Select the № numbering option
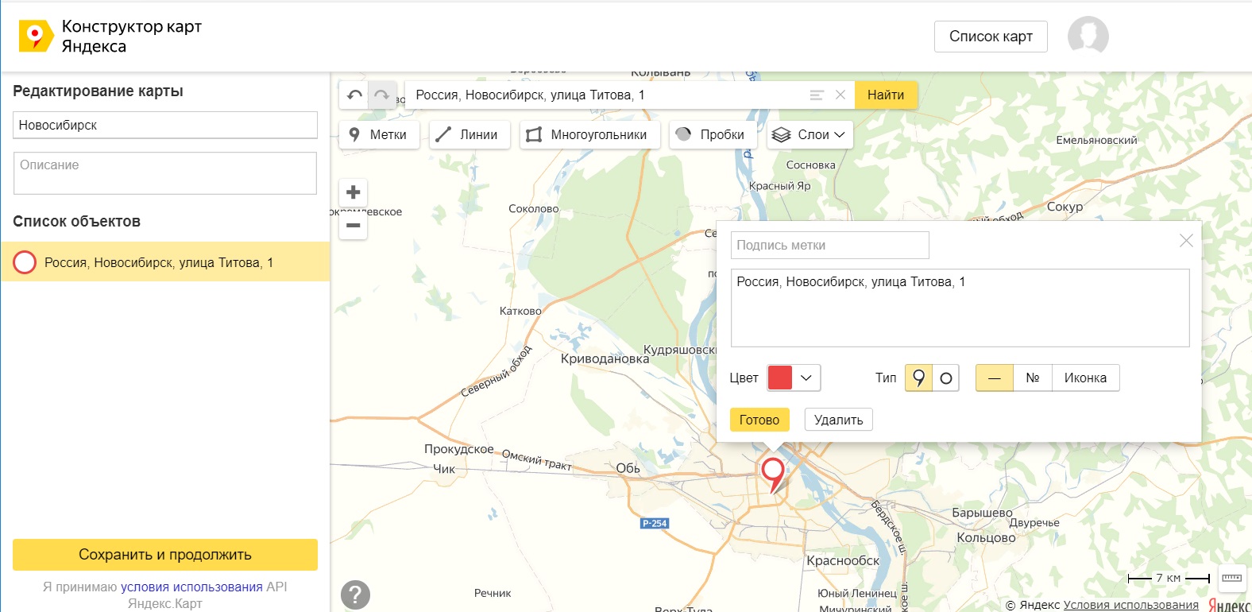The height and width of the screenshot is (612, 1252). tap(1033, 378)
